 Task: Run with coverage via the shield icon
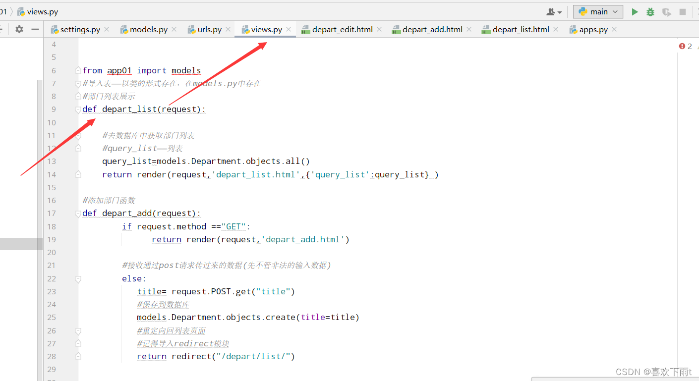pyautogui.click(x=667, y=12)
